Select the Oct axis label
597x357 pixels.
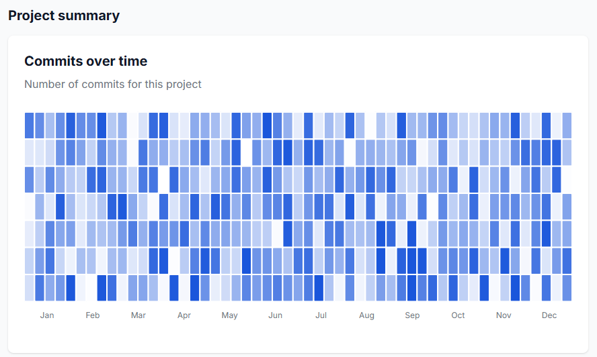(x=458, y=315)
